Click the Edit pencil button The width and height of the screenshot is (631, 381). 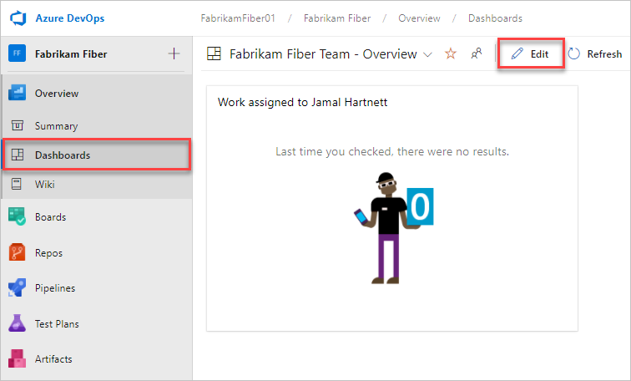[531, 53]
